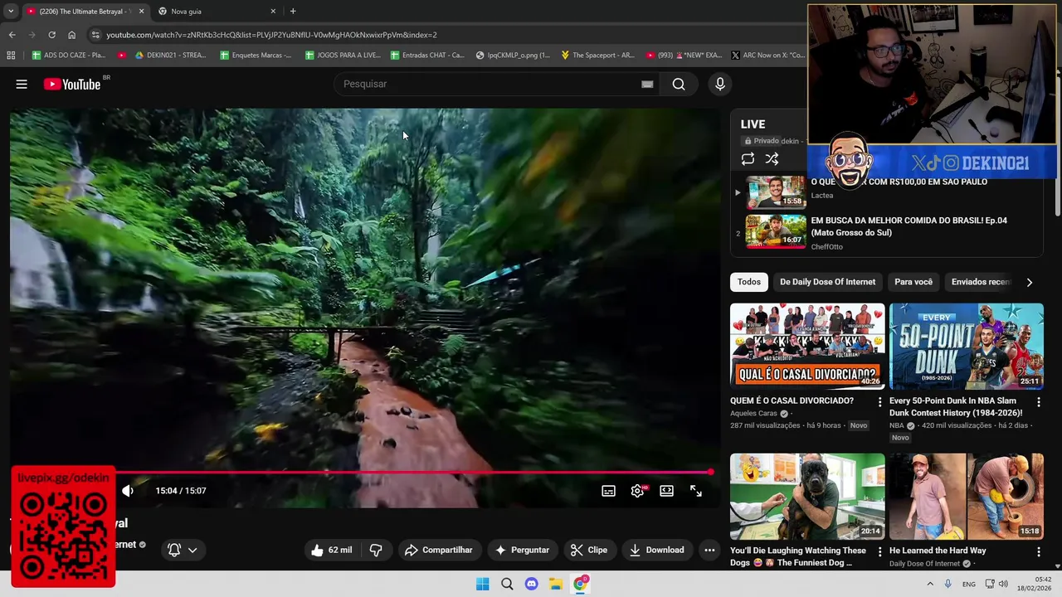The image size is (1062, 597).
Task: Open The Spaceport bookmark
Action: point(597,56)
